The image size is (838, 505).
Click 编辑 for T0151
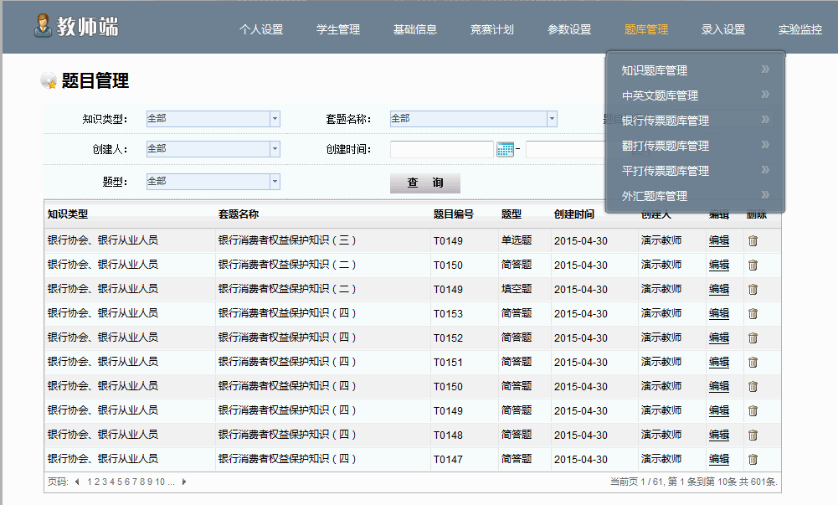click(719, 363)
